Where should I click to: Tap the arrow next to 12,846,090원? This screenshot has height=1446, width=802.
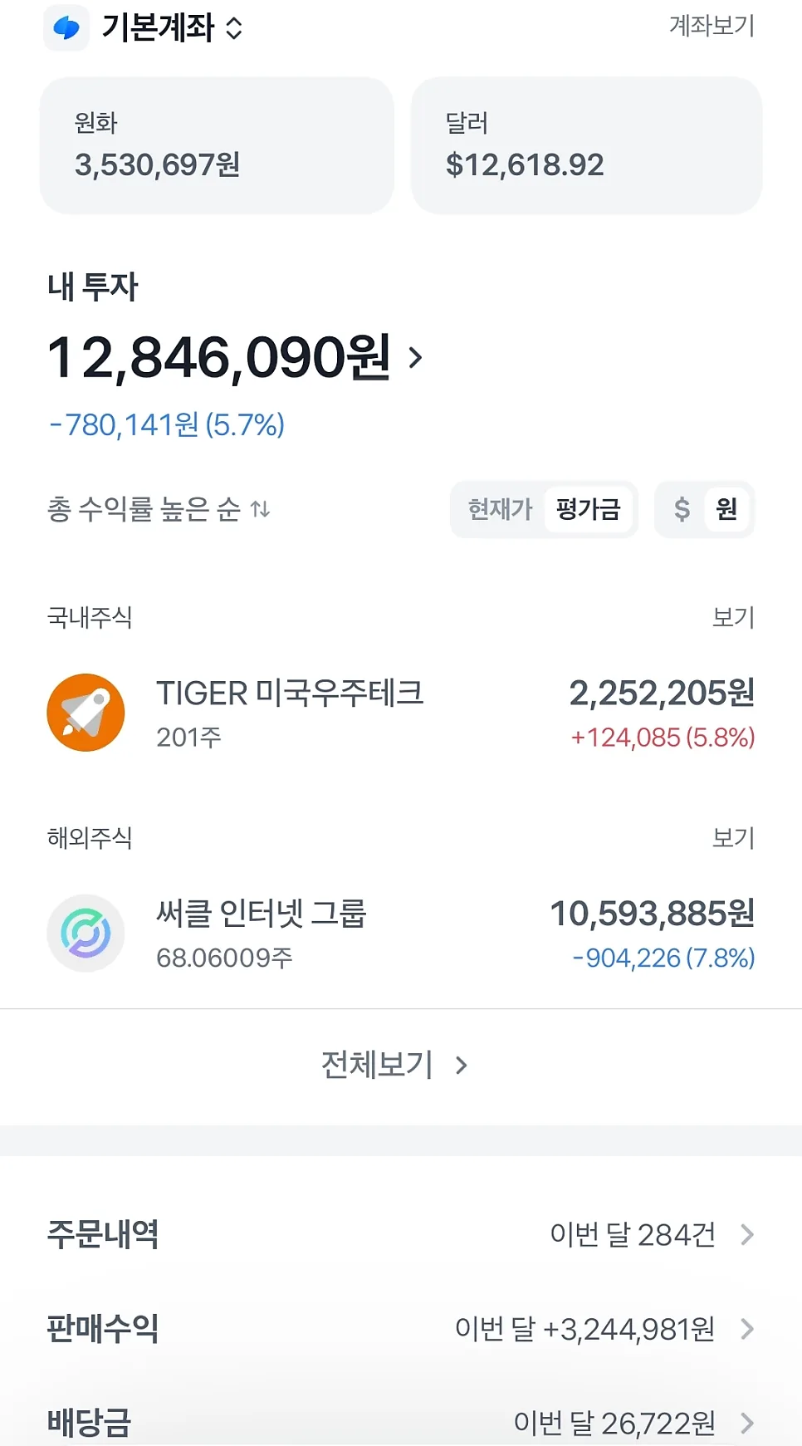coord(416,358)
